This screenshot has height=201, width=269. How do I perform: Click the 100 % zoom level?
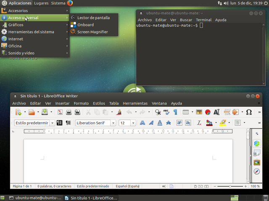click(255, 186)
